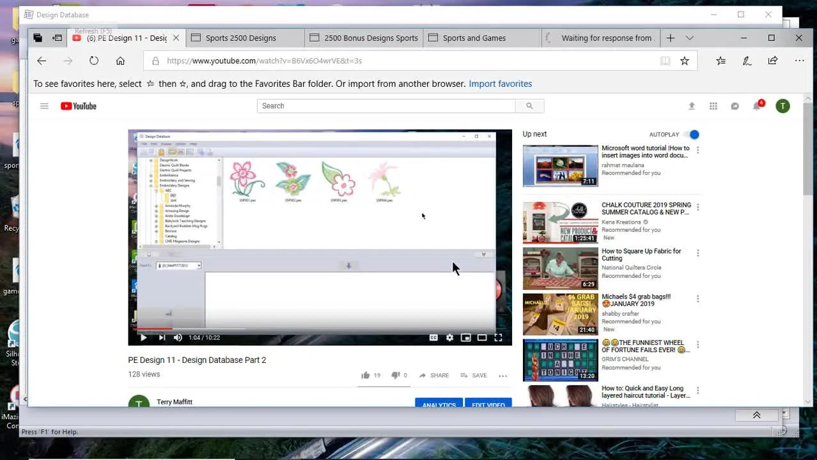The height and width of the screenshot is (460, 817).
Task: Show tabs you've set aside icon
Action: click(x=38, y=38)
